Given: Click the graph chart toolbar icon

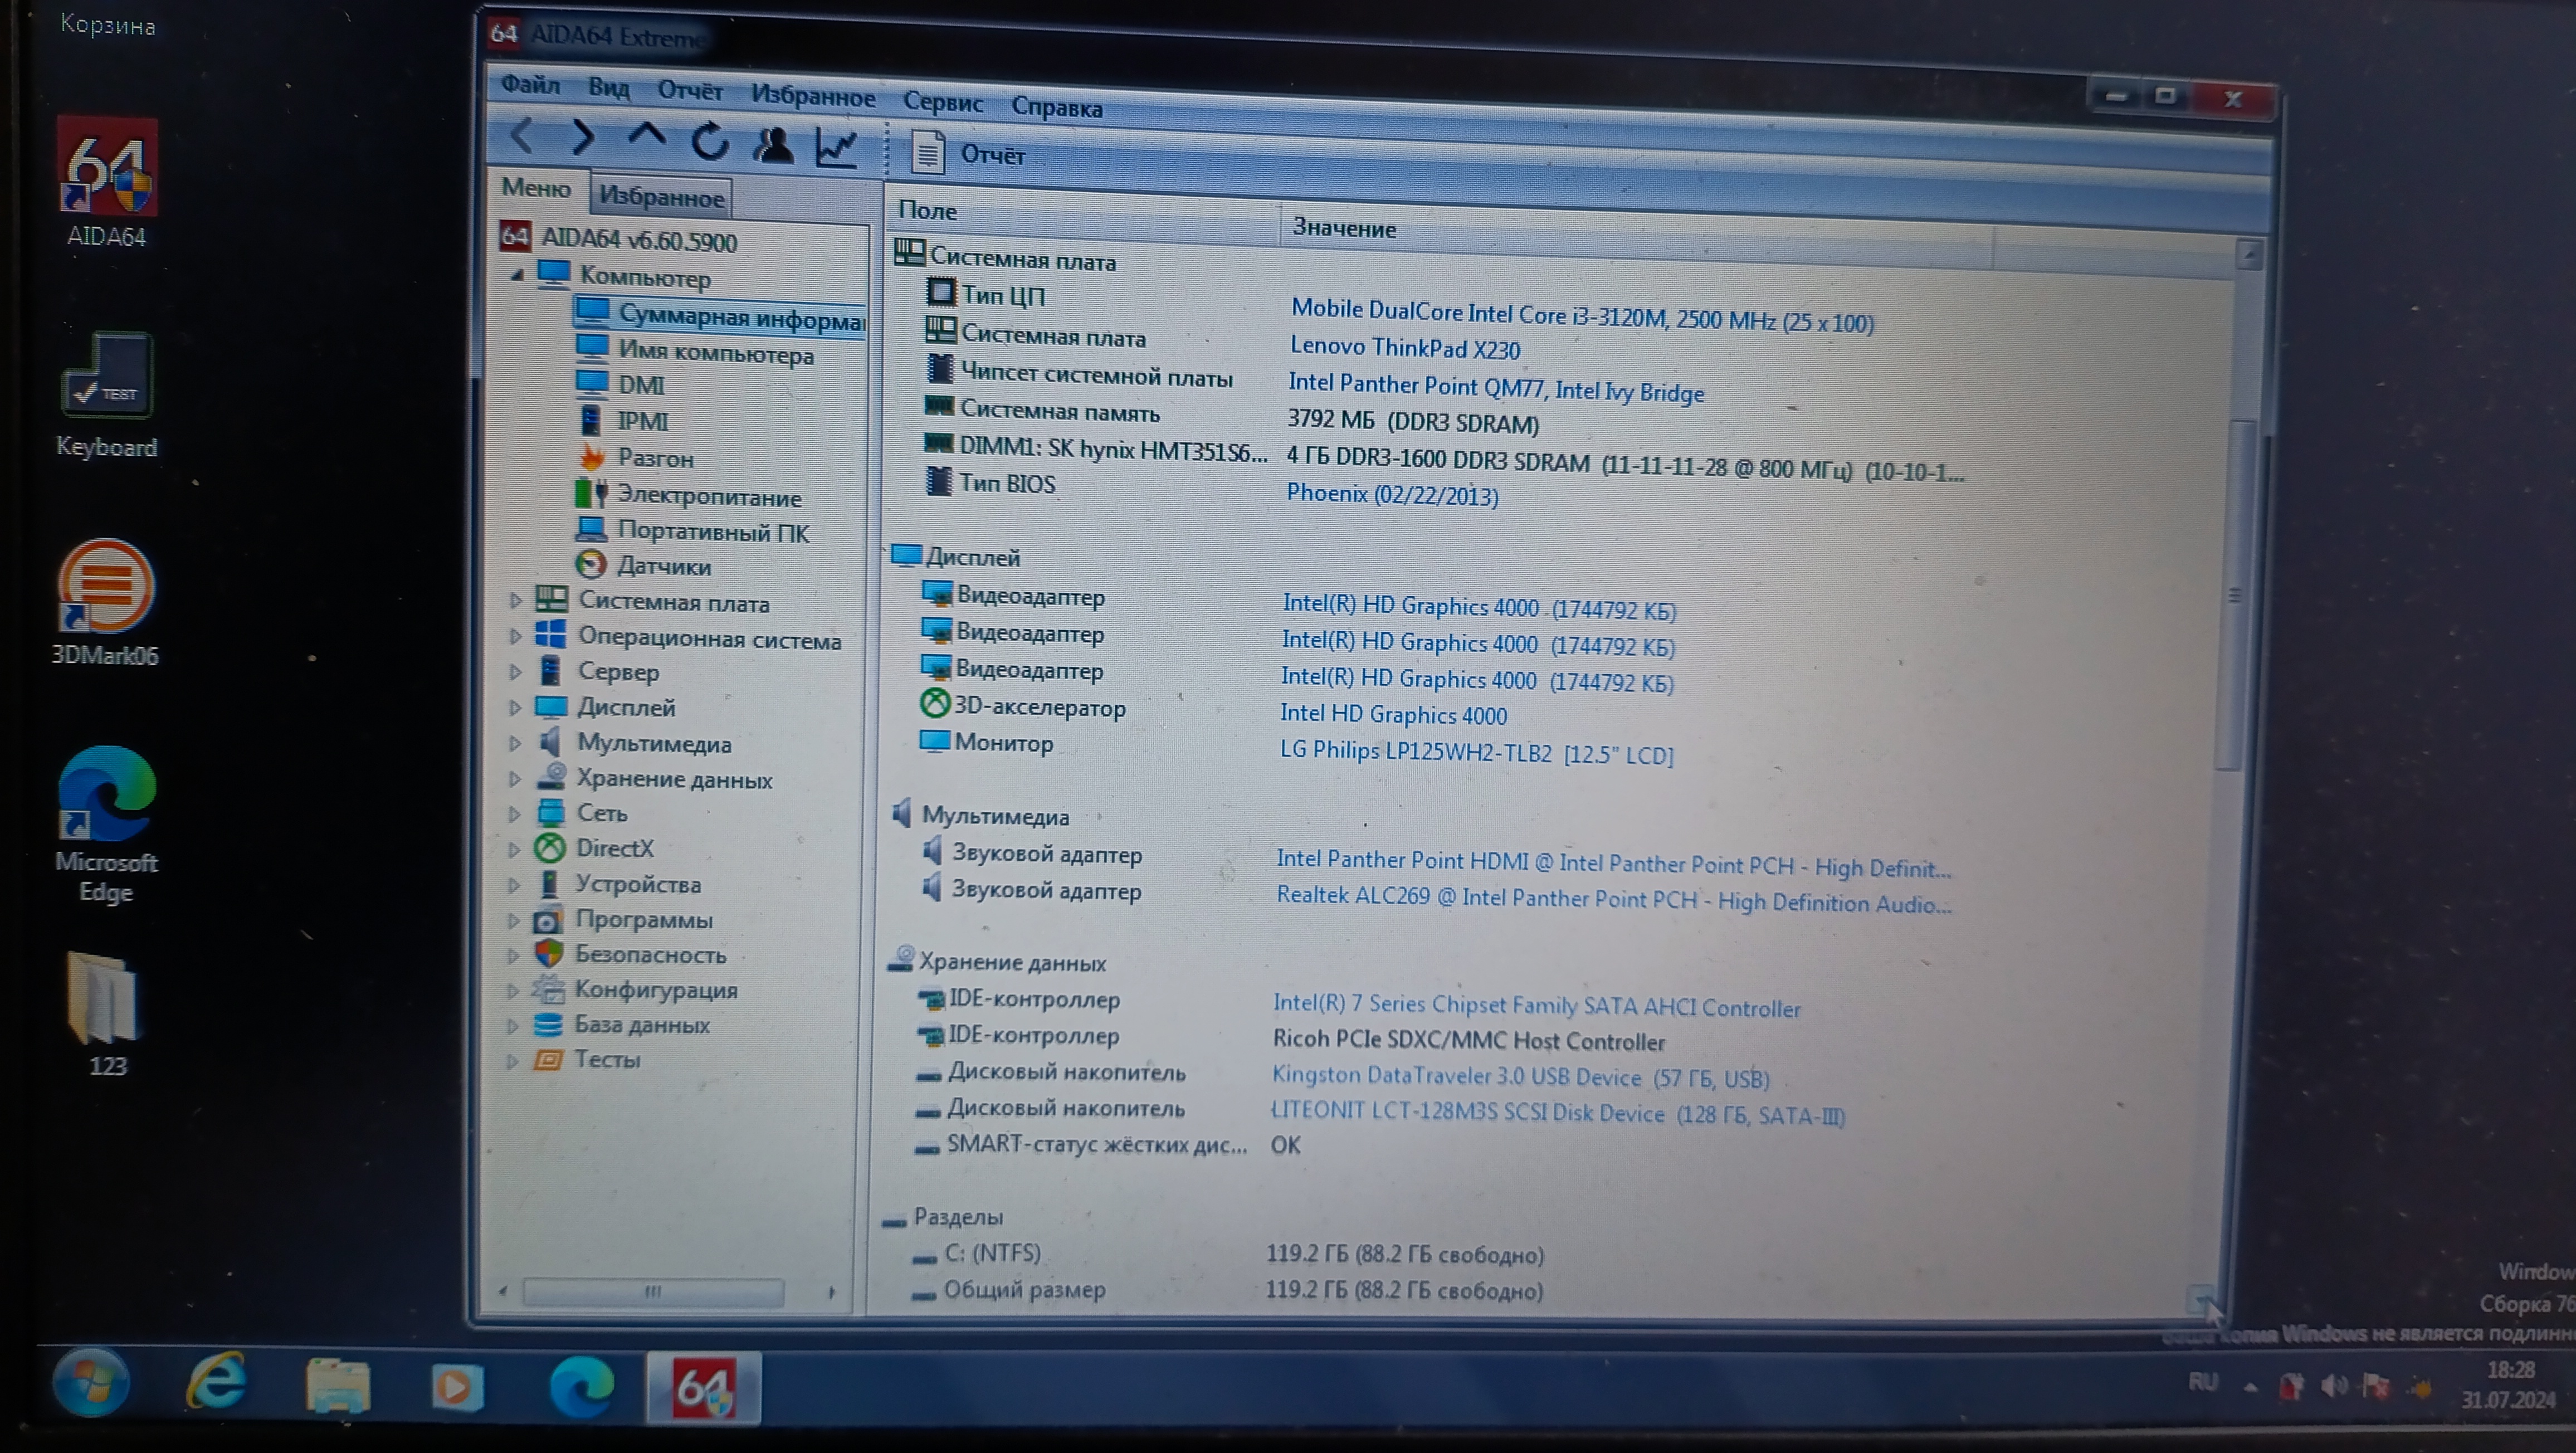Looking at the screenshot, I should tap(836, 148).
